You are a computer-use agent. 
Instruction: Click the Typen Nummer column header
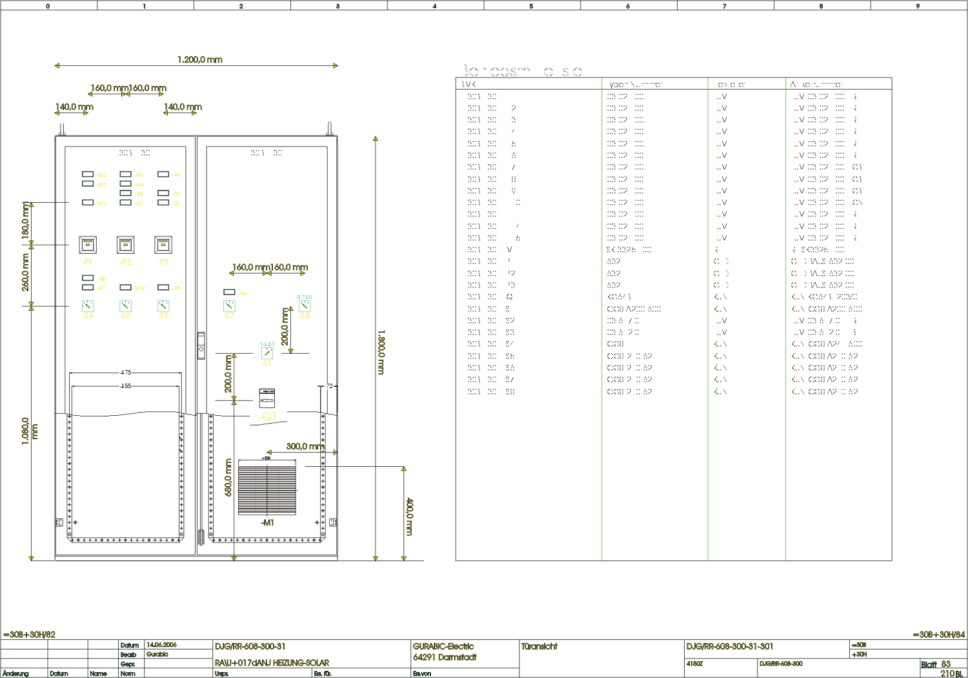pyautogui.click(x=634, y=84)
